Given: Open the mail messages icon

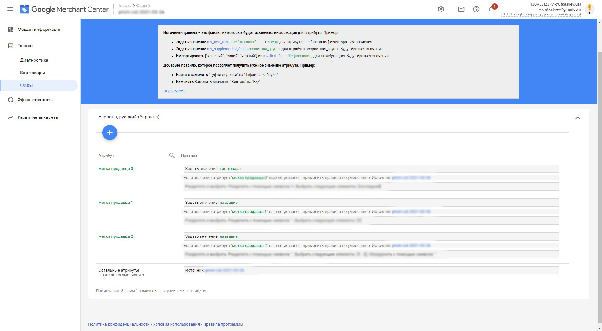Looking at the screenshot, I should tap(461, 9).
